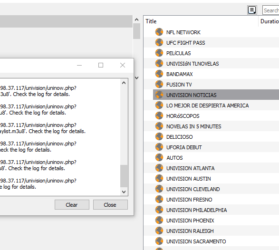Focus the Search field
Image resolution: width=279 pixels, height=250 pixels.
tap(271, 10)
